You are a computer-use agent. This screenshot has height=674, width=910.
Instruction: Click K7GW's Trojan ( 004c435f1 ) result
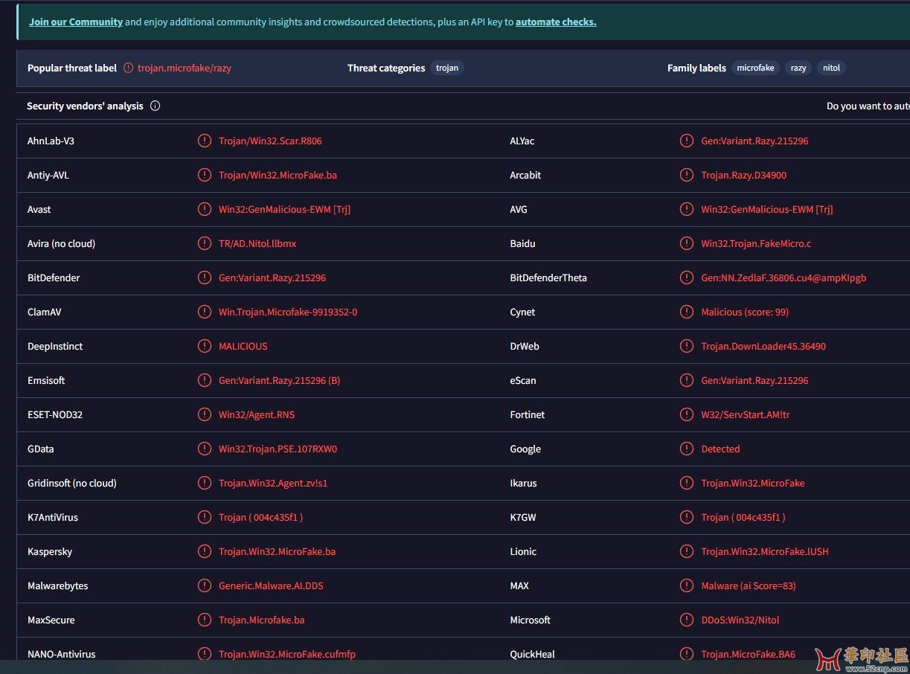(x=743, y=517)
